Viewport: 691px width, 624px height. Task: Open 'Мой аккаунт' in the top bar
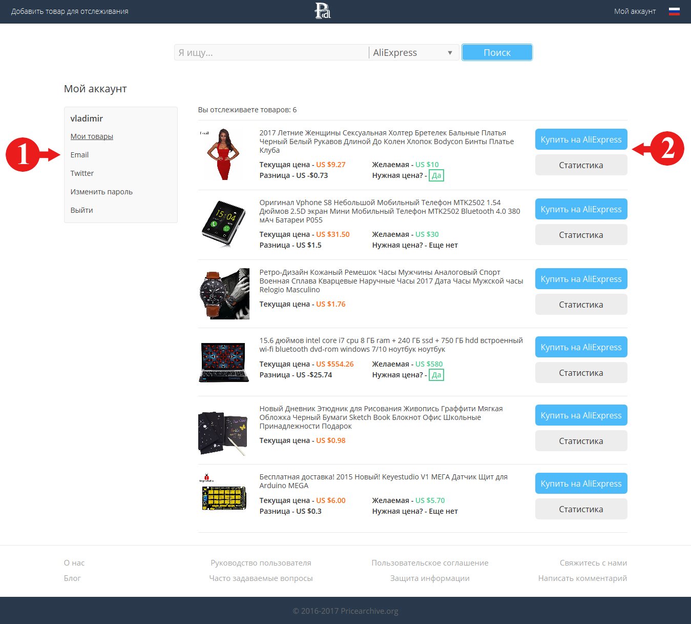pyautogui.click(x=635, y=11)
